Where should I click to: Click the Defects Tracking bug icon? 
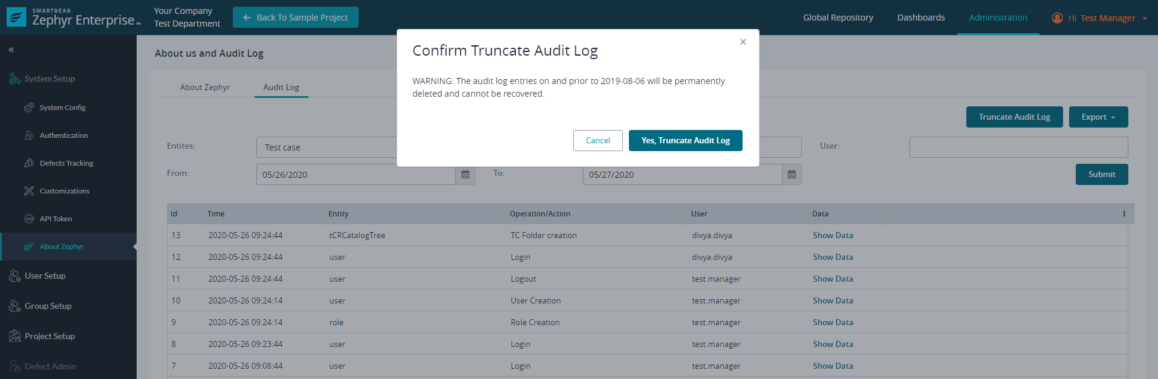pyautogui.click(x=29, y=163)
